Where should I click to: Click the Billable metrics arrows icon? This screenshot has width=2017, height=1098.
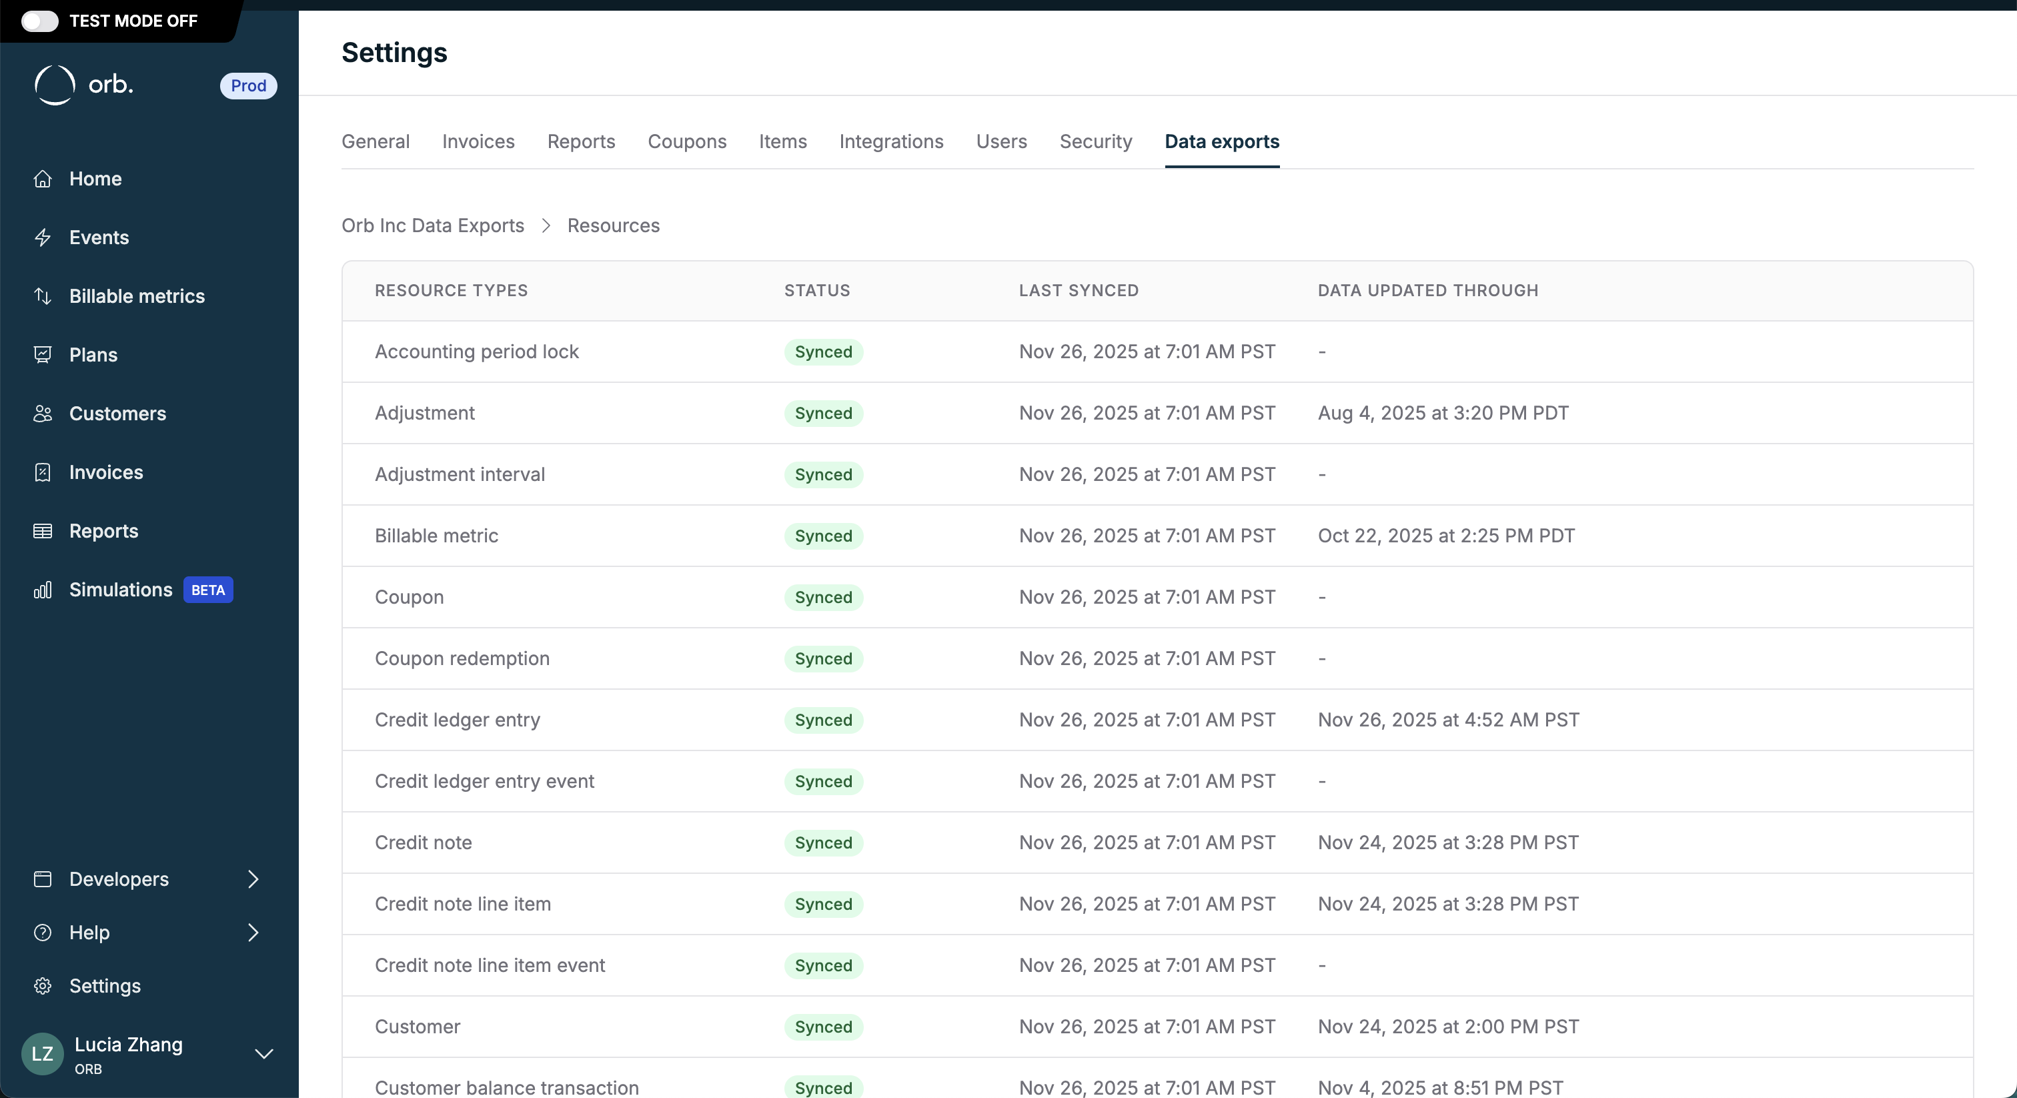42,296
